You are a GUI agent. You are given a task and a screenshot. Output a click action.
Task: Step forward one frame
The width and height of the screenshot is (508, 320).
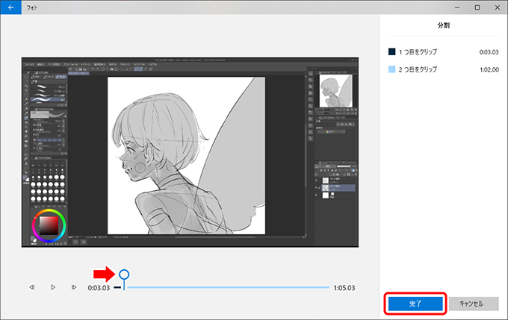(x=74, y=287)
